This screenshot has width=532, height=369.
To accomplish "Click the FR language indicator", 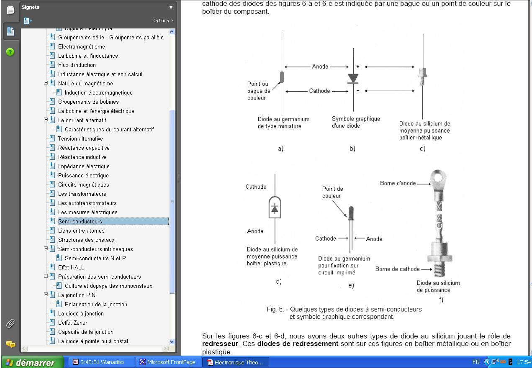I will coord(477,363).
